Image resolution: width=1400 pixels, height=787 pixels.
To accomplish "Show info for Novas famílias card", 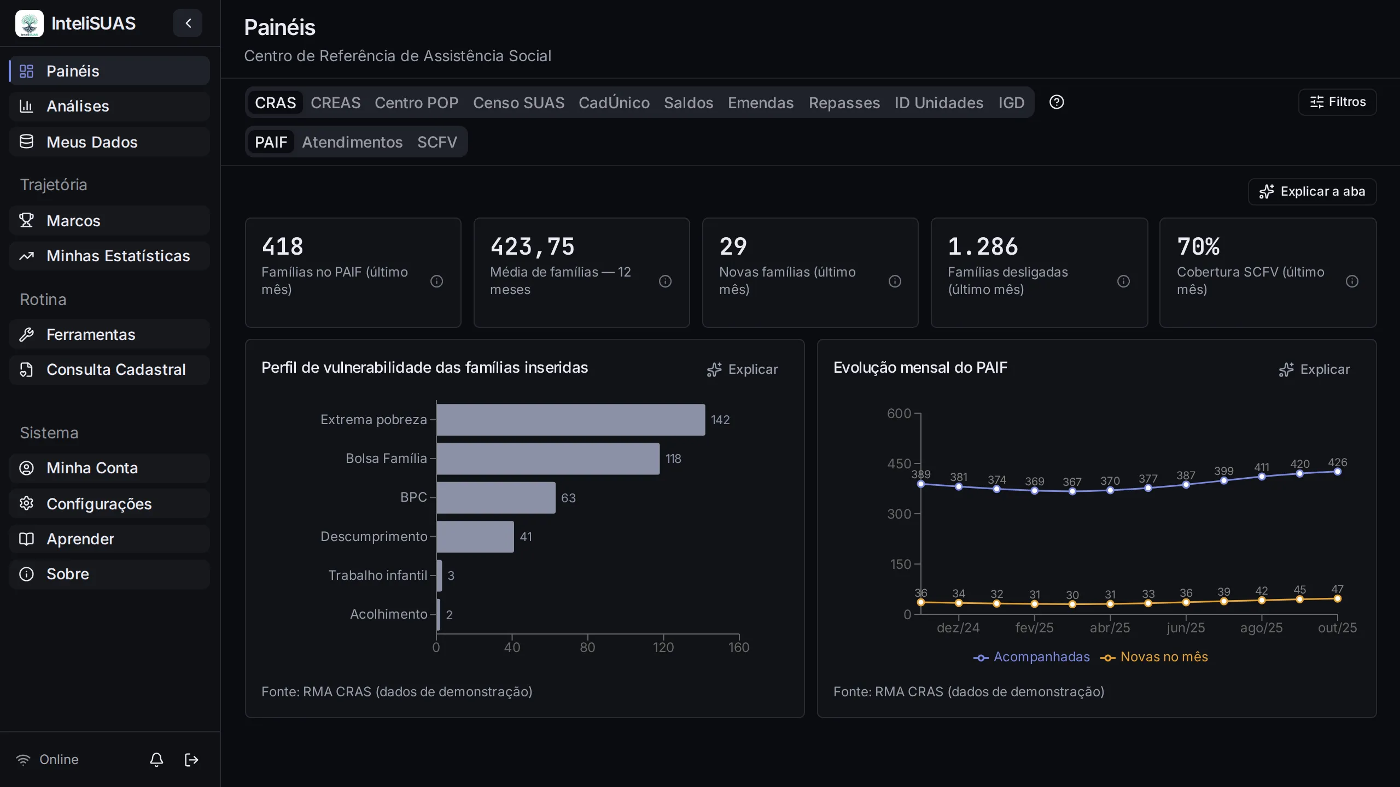I will click(895, 281).
